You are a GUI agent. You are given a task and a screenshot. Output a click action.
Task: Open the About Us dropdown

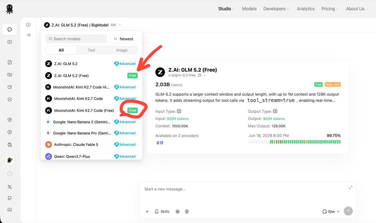[357, 9]
